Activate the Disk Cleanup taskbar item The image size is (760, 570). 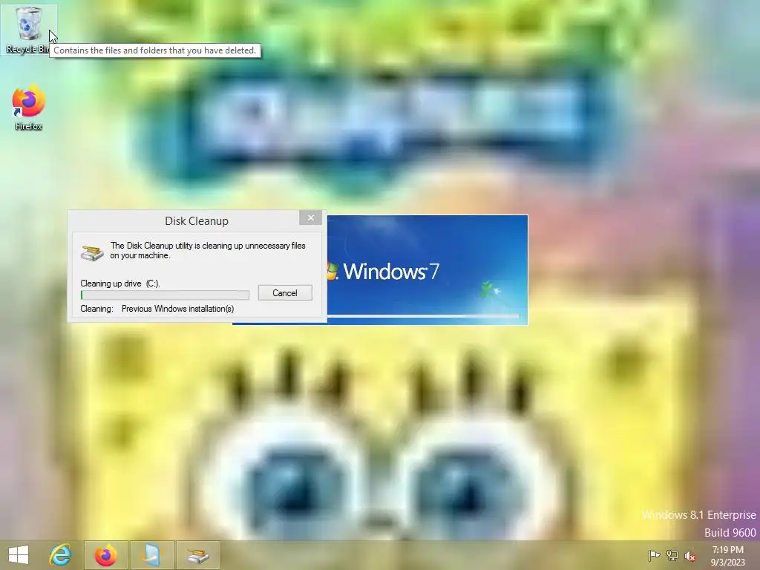197,555
